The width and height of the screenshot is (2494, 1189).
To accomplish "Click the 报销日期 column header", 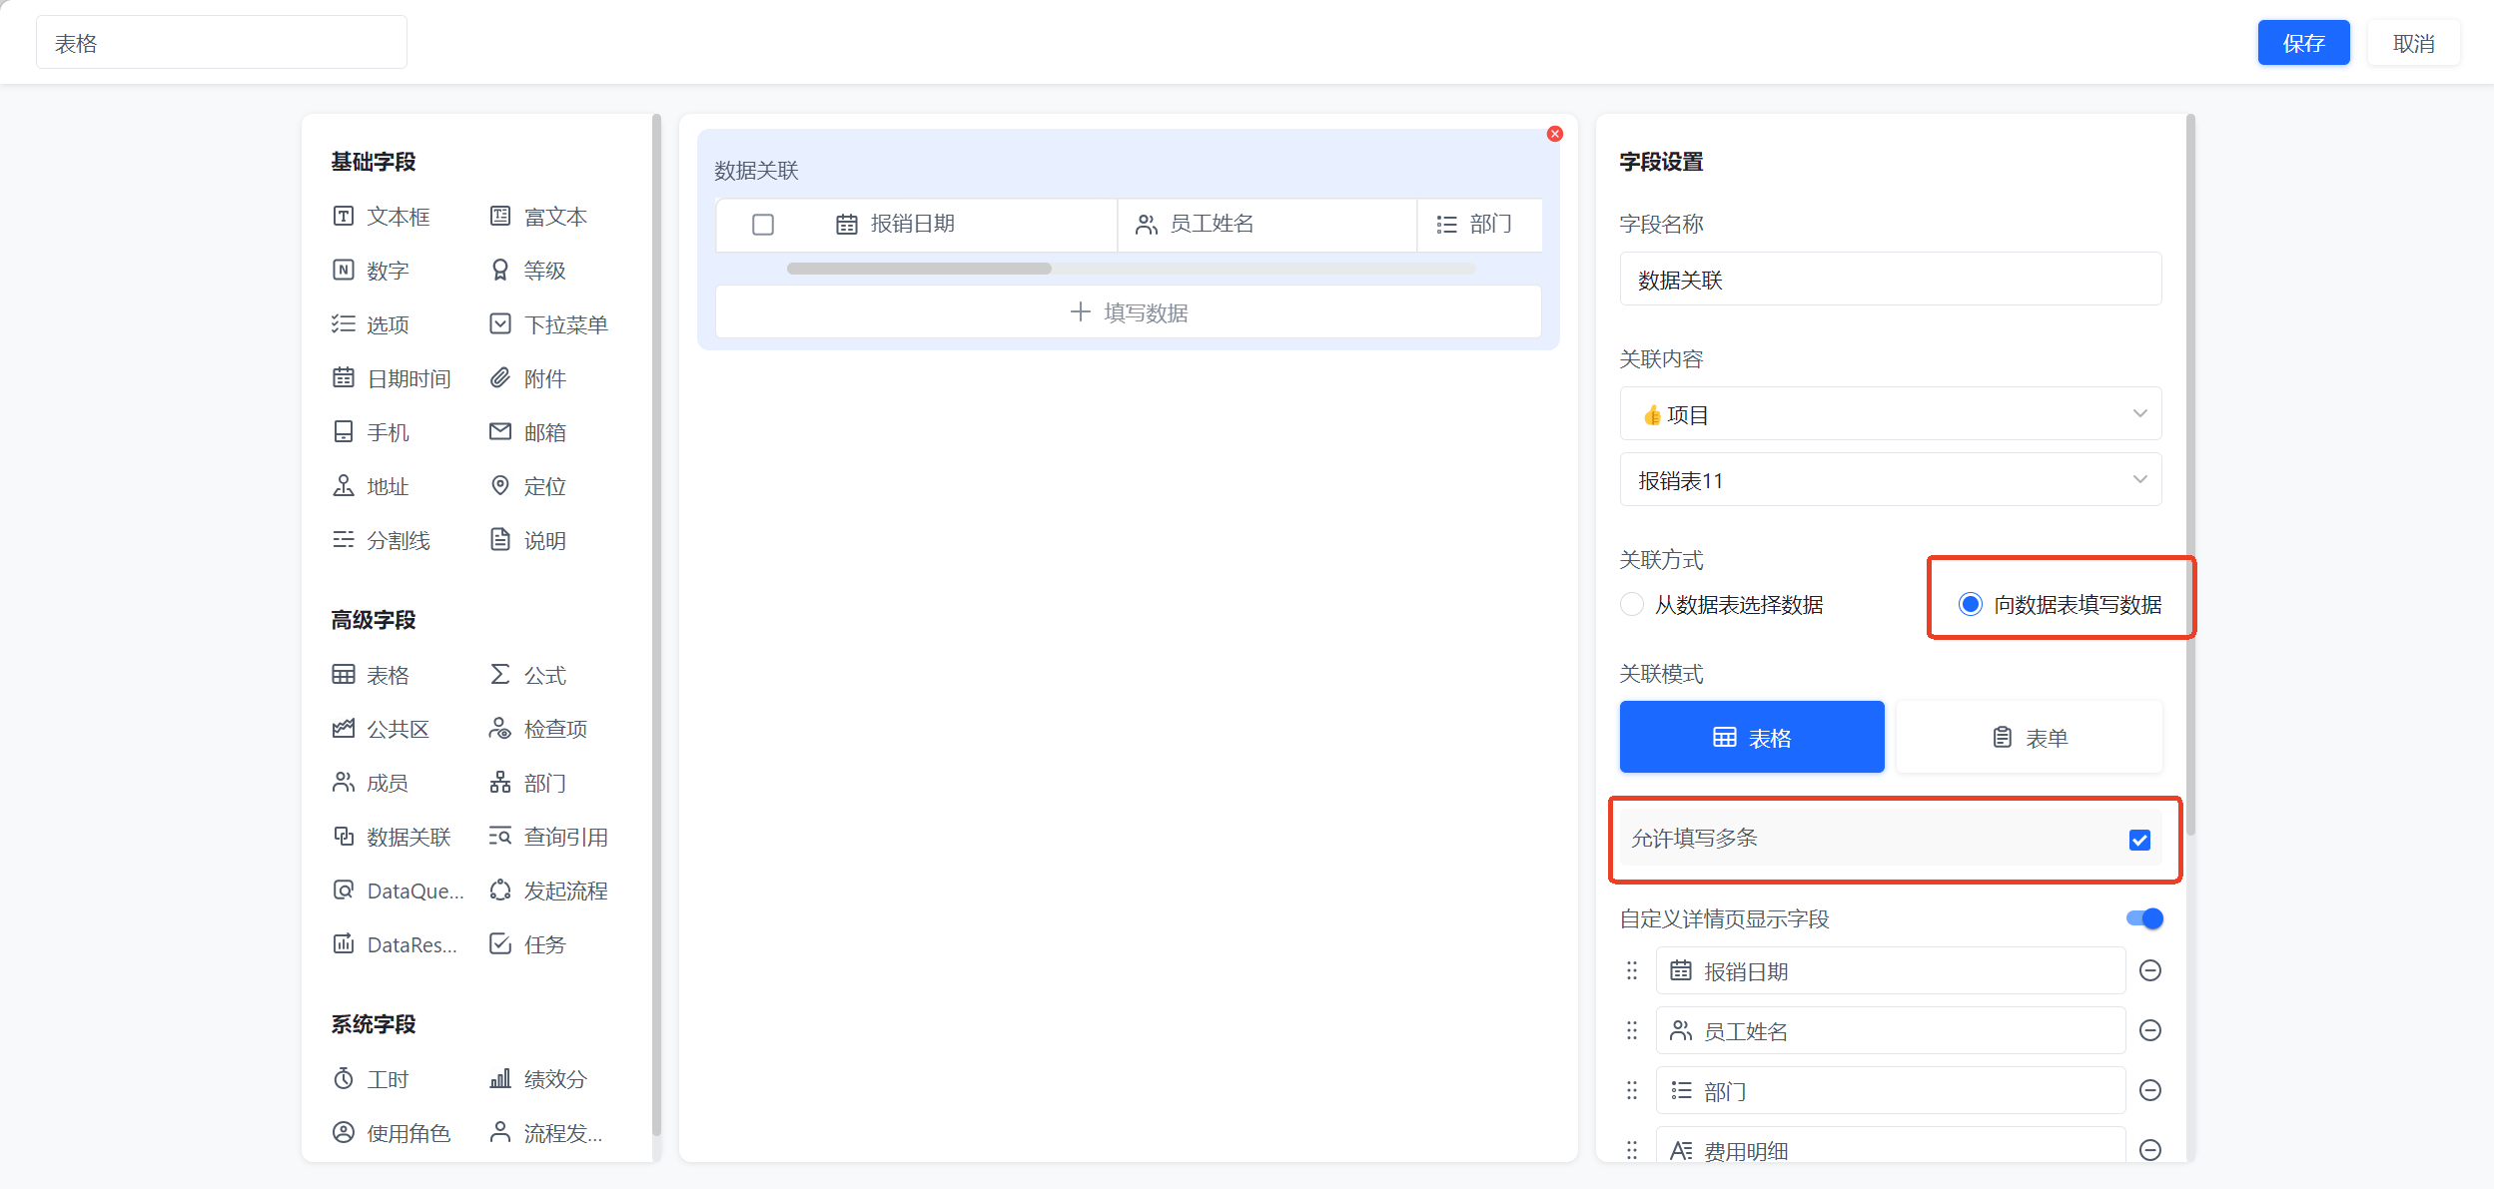I will (896, 225).
